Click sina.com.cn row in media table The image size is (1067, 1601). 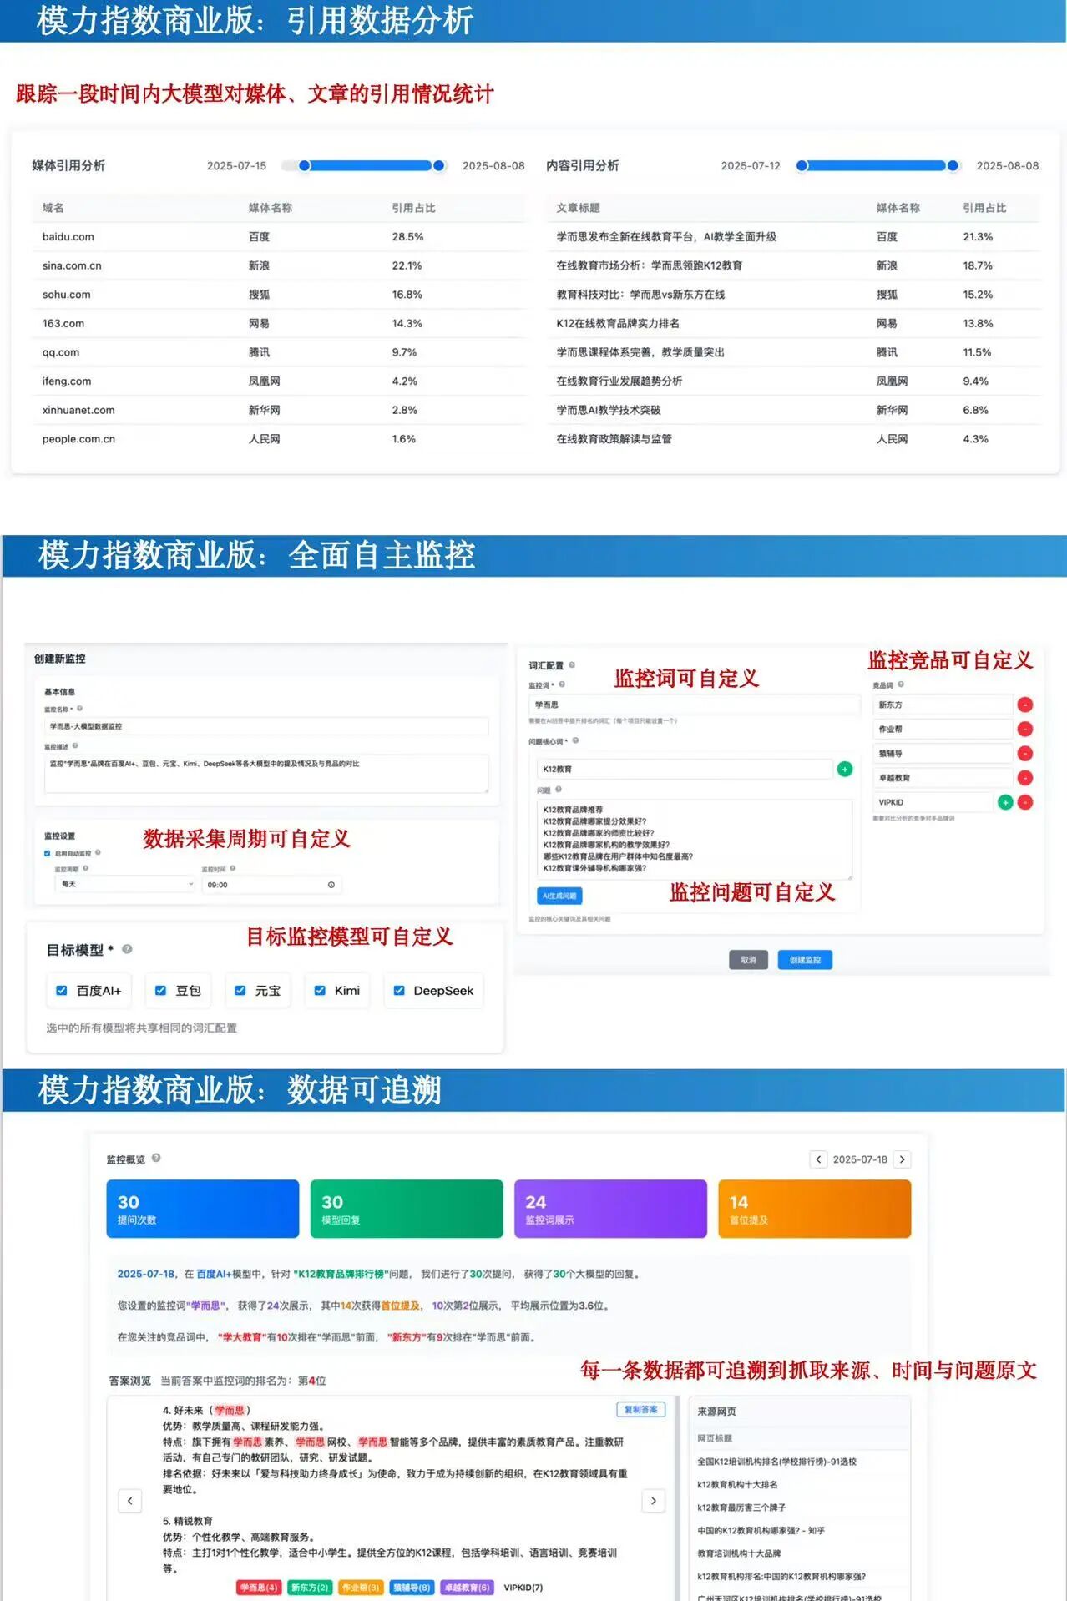click(x=279, y=265)
